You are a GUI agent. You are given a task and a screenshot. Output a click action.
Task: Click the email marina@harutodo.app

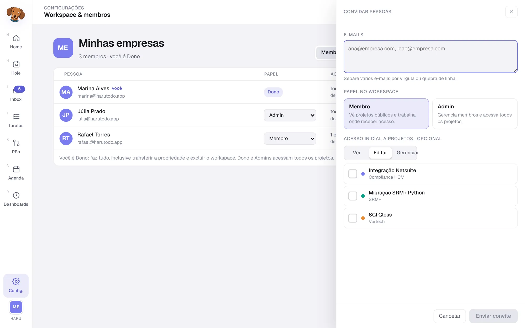pyautogui.click(x=101, y=96)
